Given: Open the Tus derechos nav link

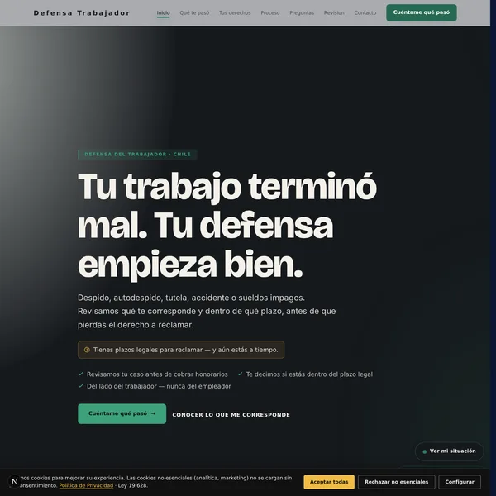Looking at the screenshot, I should (235, 13).
